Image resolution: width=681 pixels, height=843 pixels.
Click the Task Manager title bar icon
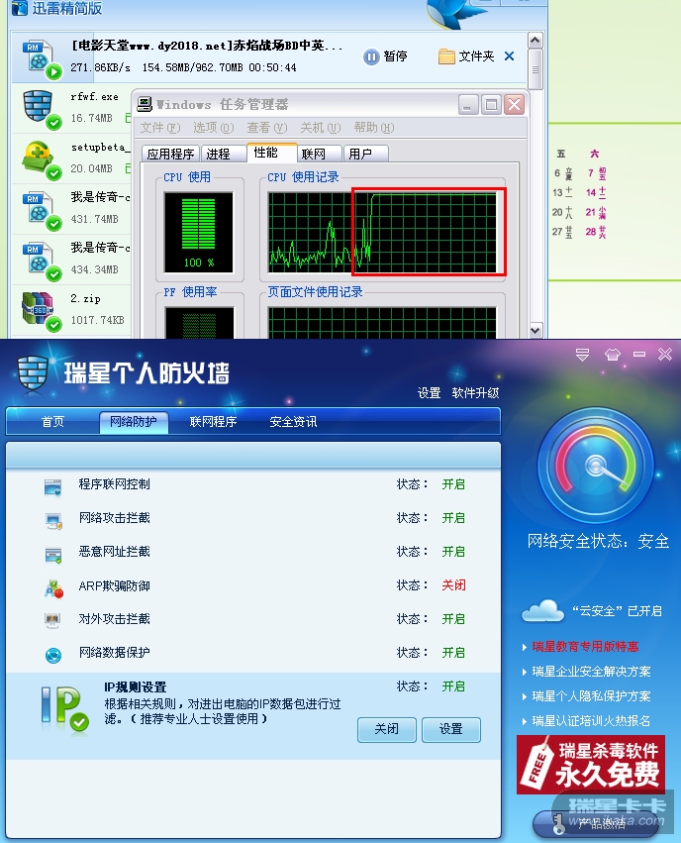(x=144, y=104)
